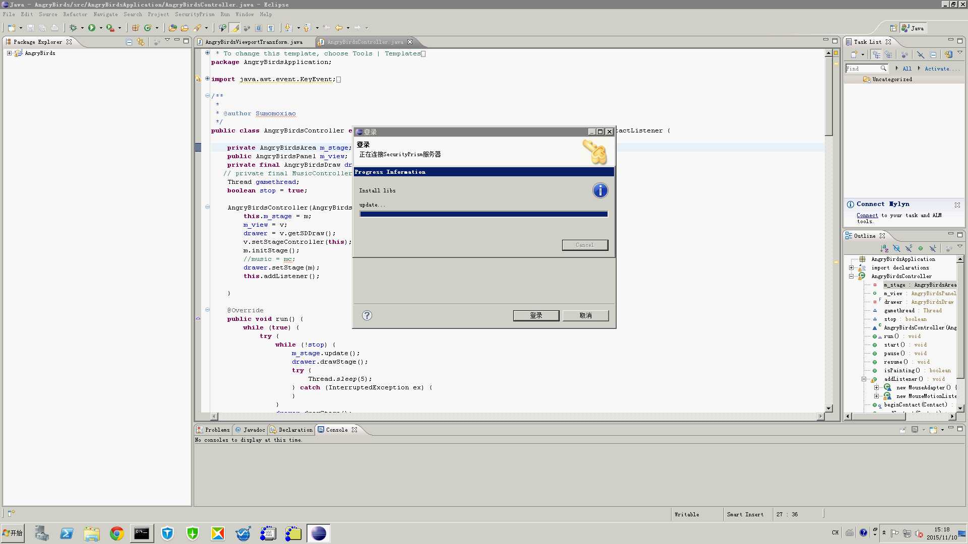Open the command prompt taskbar icon
The width and height of the screenshot is (968, 544).
click(x=142, y=533)
